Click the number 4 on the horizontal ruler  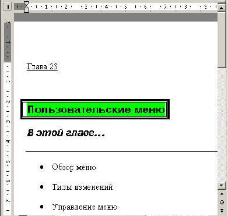click(x=106, y=7)
